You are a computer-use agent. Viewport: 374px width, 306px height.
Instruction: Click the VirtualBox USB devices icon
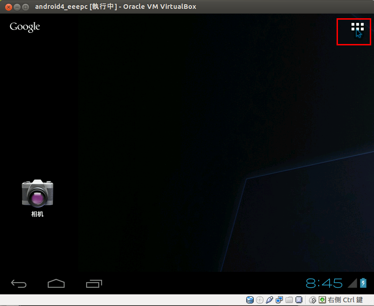[x=269, y=300]
